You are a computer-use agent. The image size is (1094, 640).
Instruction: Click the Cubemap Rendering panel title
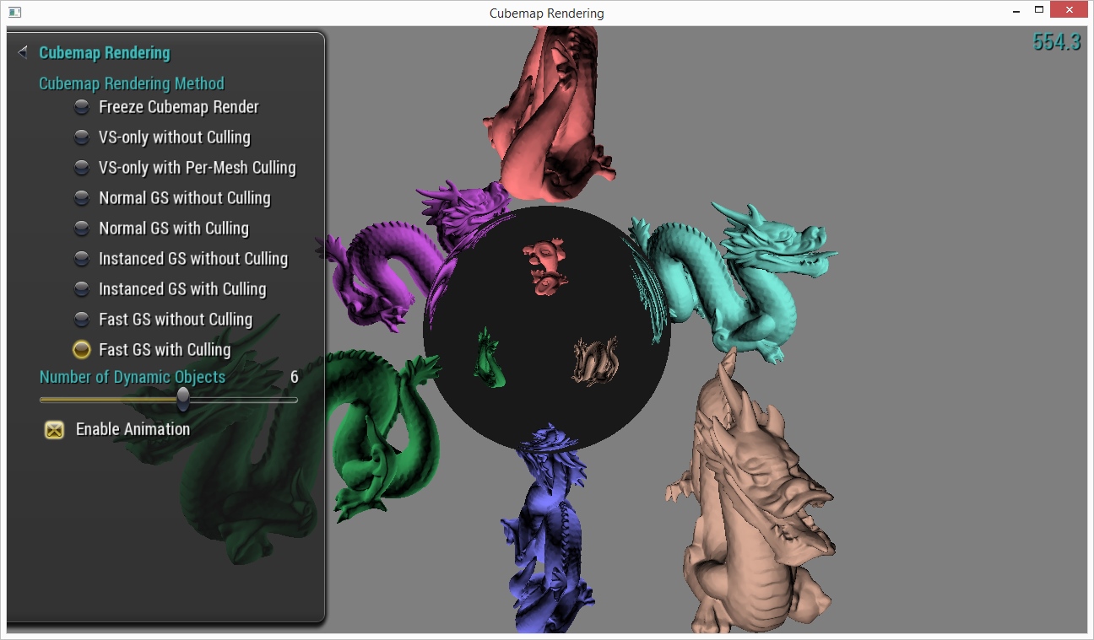tap(105, 52)
